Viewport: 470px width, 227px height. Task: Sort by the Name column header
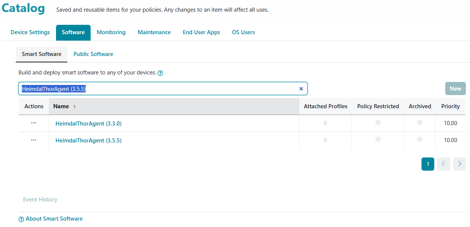pyautogui.click(x=174, y=106)
